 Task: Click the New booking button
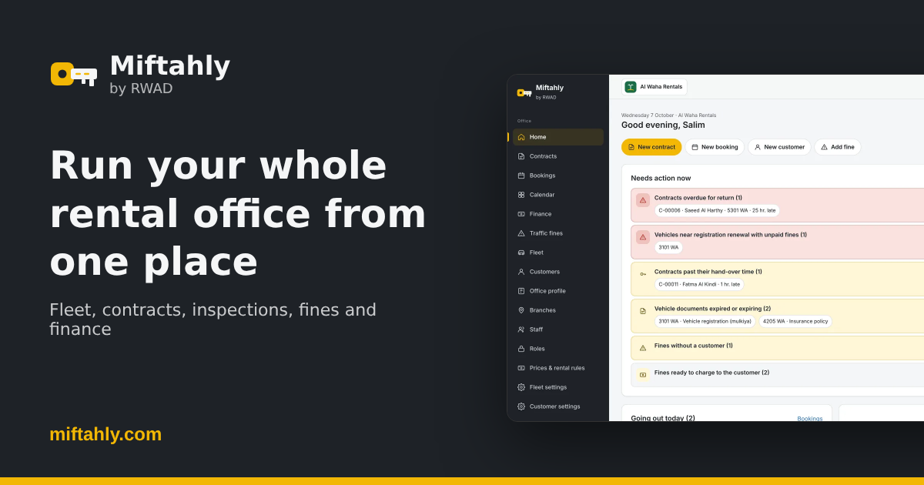coord(715,147)
